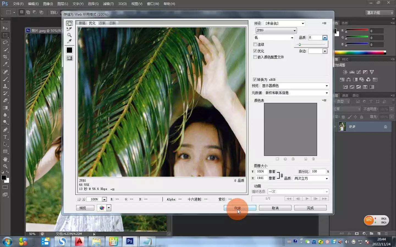Open the 滤镜(T) filter menu
The height and width of the screenshot is (247, 396).
[x=108, y=4]
